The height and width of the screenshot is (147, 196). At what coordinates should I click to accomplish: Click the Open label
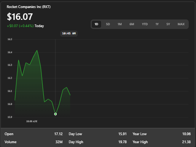click(9, 134)
